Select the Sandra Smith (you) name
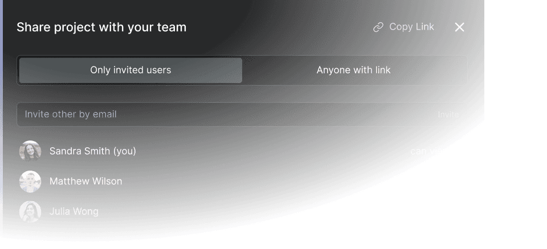 click(x=93, y=151)
